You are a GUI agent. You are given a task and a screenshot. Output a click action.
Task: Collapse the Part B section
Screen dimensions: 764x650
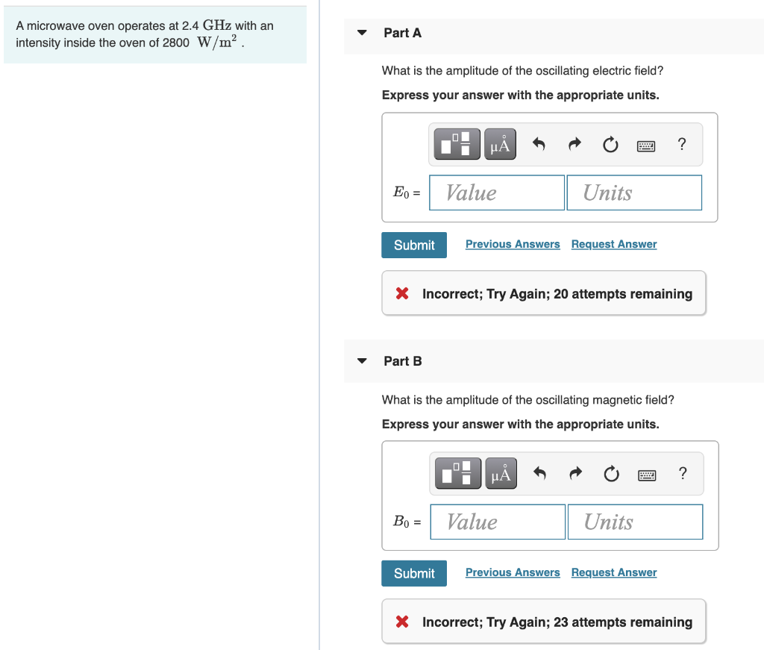[x=362, y=361]
